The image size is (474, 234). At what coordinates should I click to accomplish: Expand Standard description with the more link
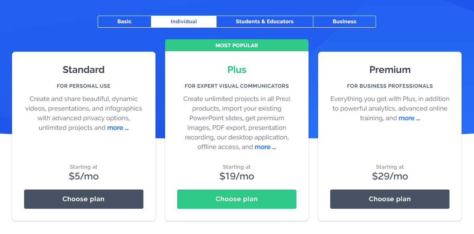[118, 128]
